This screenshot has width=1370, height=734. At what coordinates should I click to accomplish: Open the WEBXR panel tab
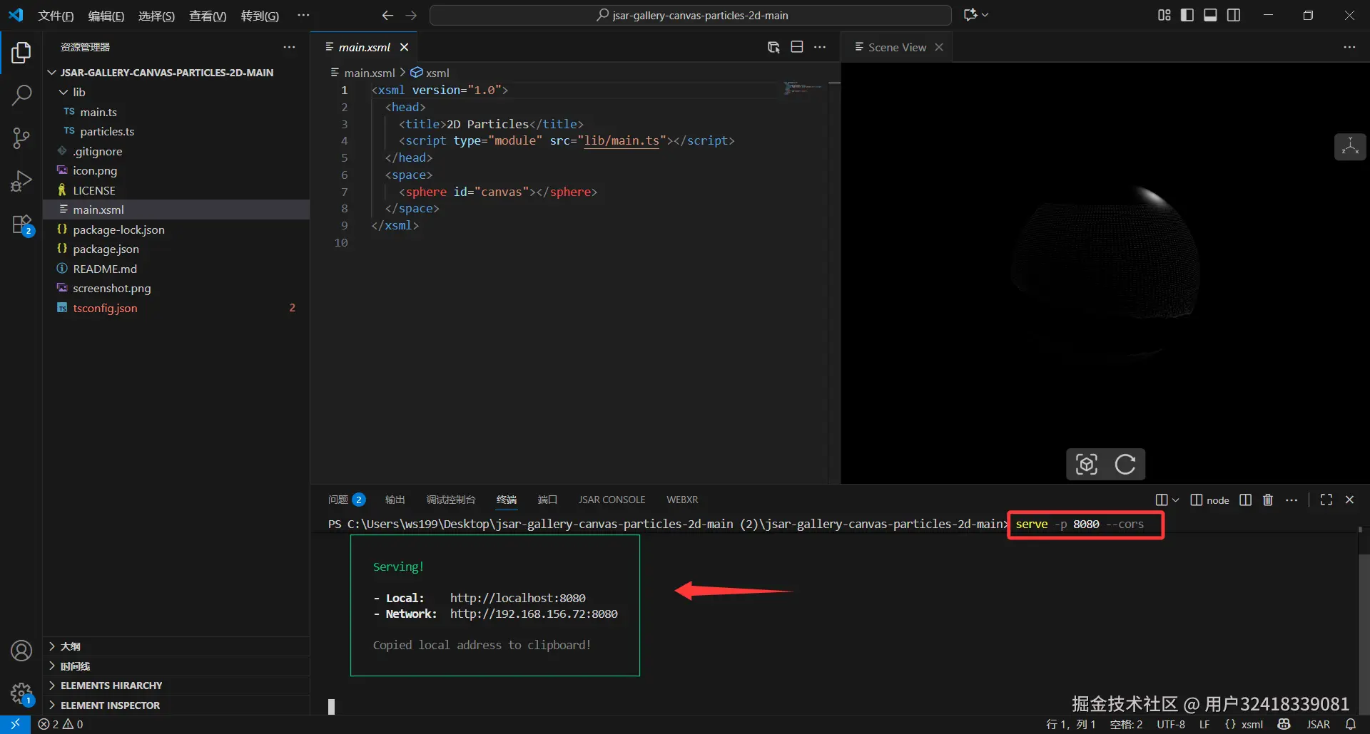click(682, 500)
